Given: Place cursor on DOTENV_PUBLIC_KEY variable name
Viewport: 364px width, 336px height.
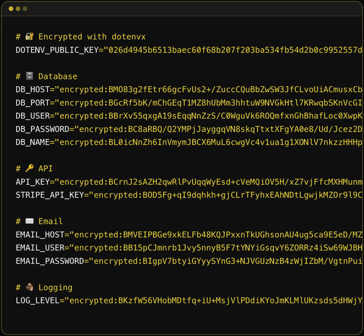Looking at the screenshot, I should 57,50.
